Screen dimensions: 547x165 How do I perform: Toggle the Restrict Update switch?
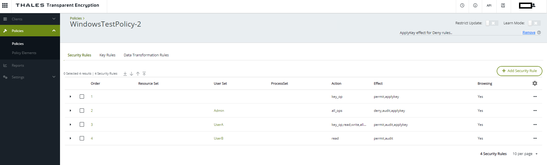click(492, 23)
